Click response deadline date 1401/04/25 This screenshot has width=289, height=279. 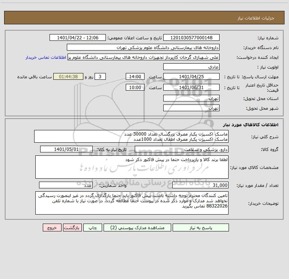tap(191, 77)
